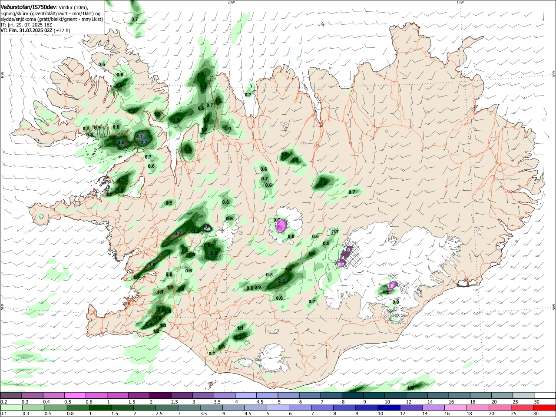Click the 'VT: Fim. 31.07.2025 02Z' valid time

click(26, 30)
